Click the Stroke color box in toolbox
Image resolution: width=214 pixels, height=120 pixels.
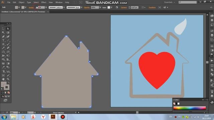(7, 87)
